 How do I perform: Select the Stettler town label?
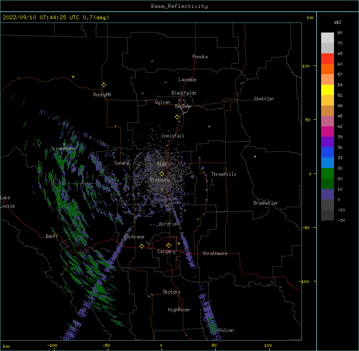[x=264, y=99]
